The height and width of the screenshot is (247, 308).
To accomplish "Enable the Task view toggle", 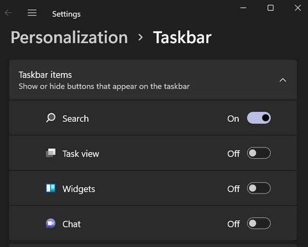I will point(259,153).
